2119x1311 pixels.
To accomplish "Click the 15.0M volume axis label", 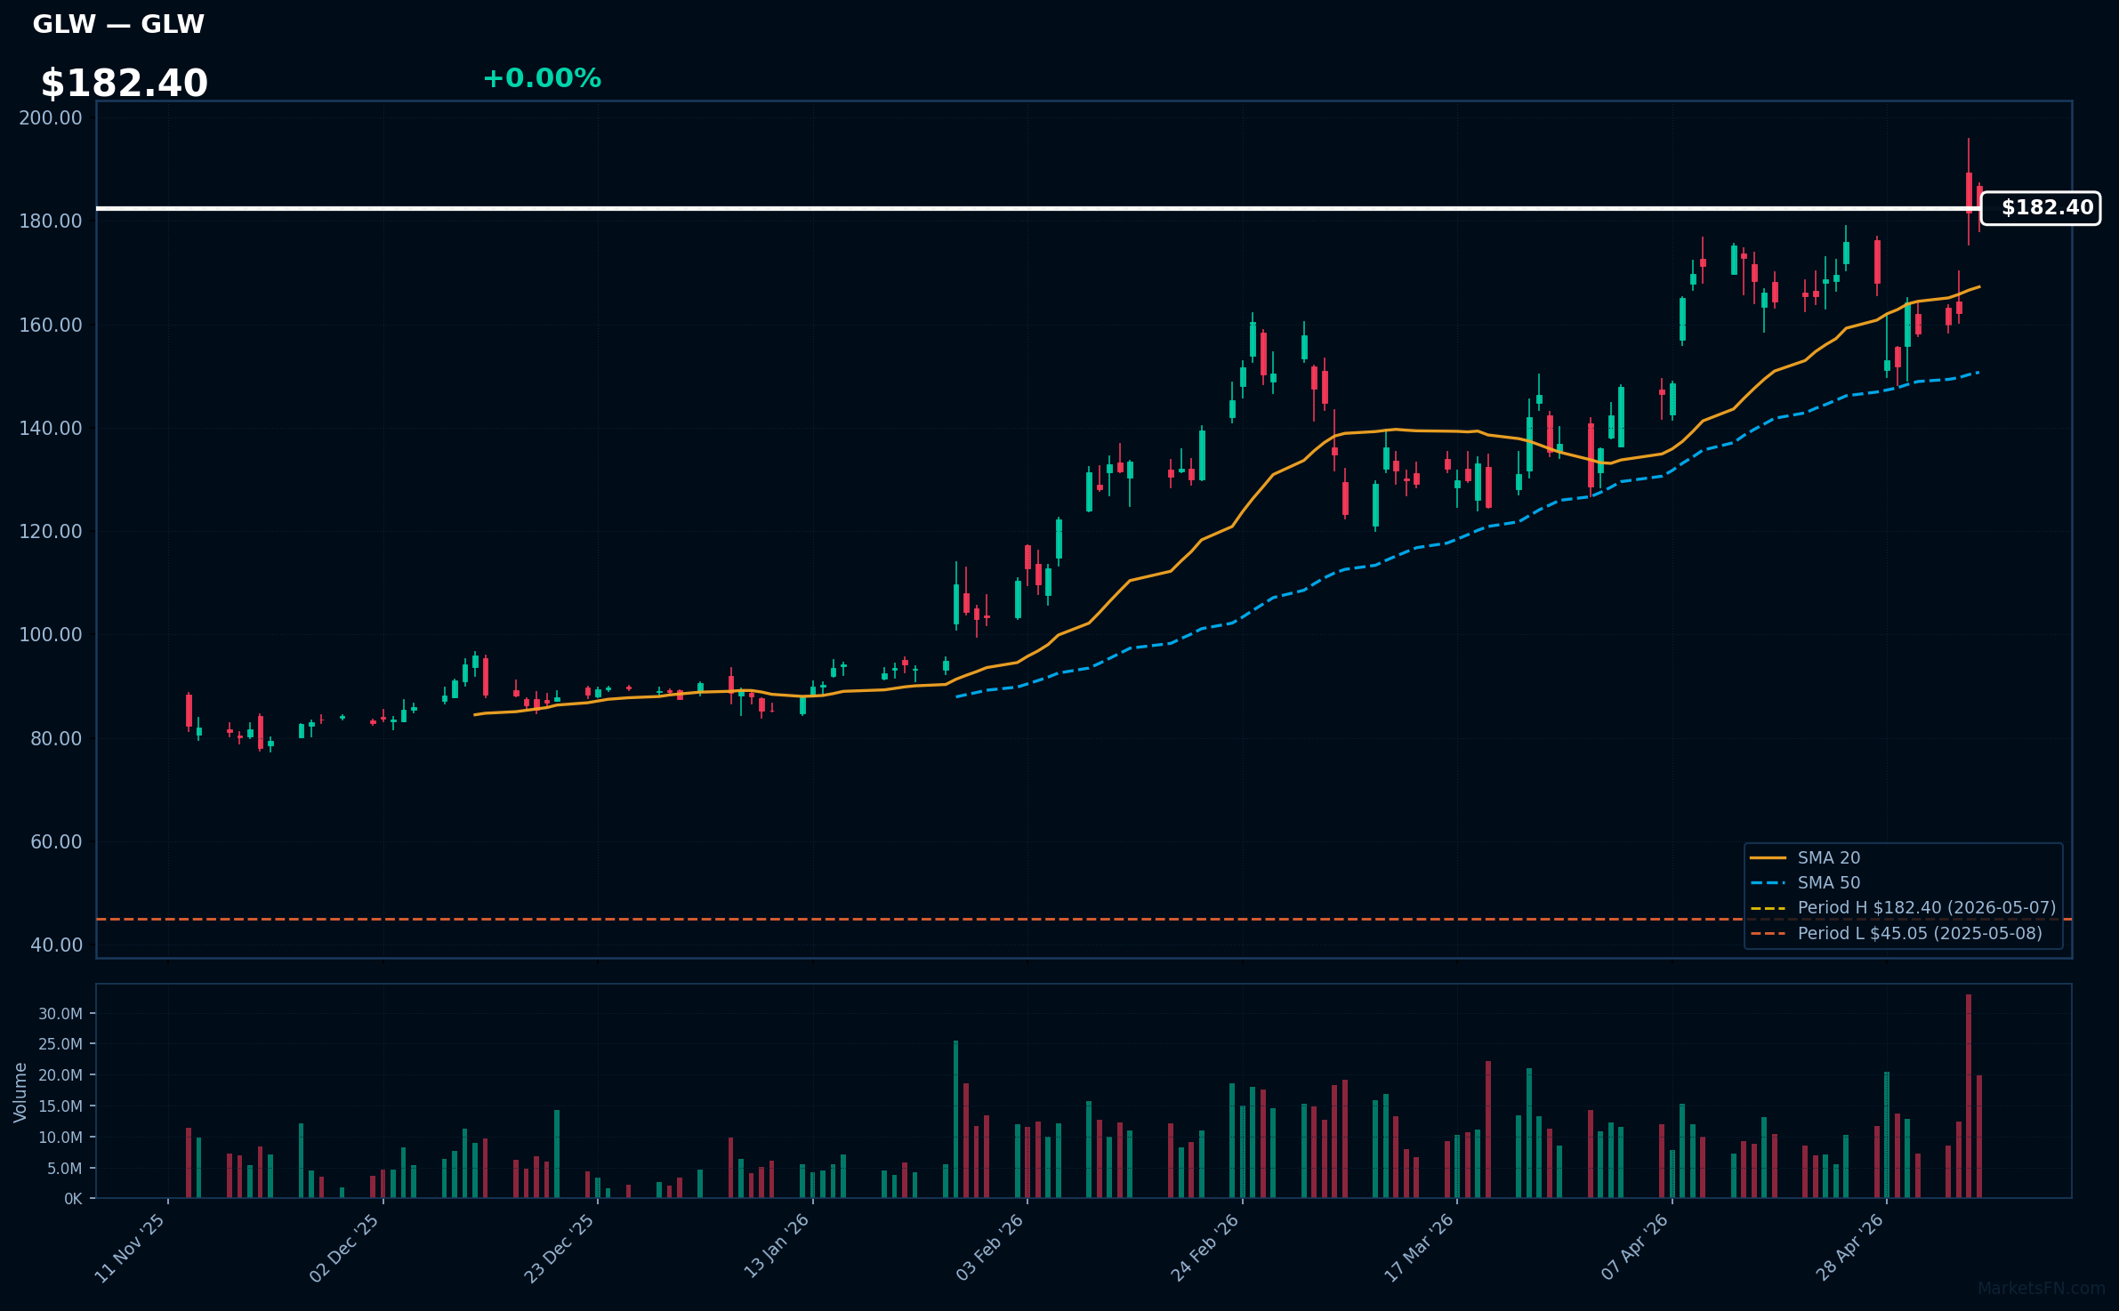I will (60, 1106).
